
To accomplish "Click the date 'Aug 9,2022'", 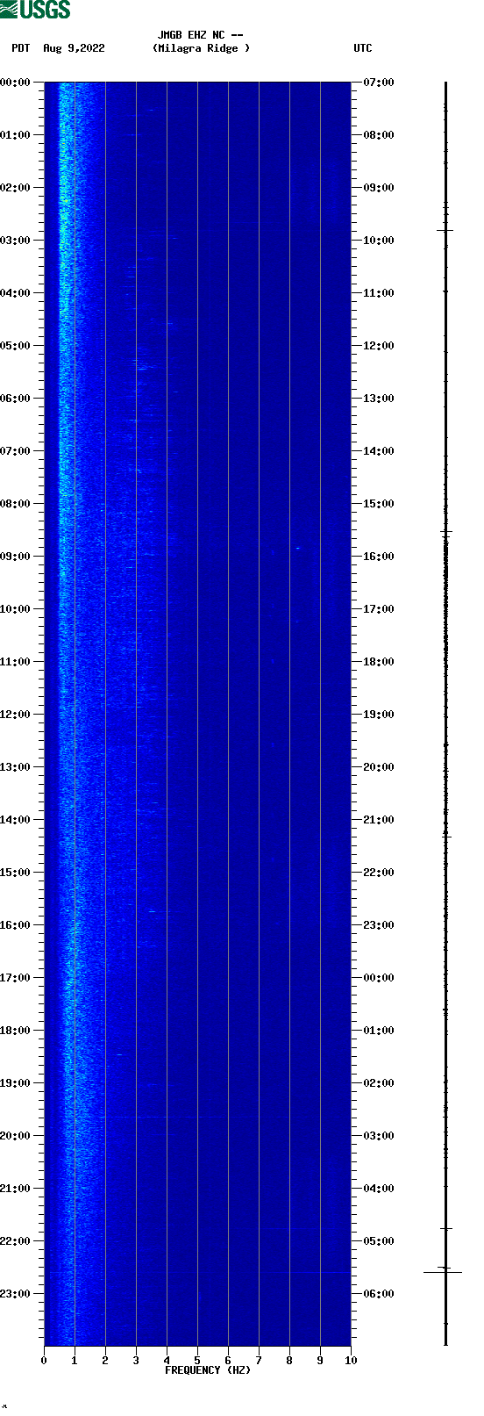I will [74, 48].
